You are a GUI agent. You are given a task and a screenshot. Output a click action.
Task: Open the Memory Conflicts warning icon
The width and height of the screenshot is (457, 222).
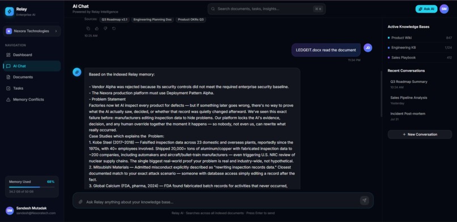tap(8, 99)
